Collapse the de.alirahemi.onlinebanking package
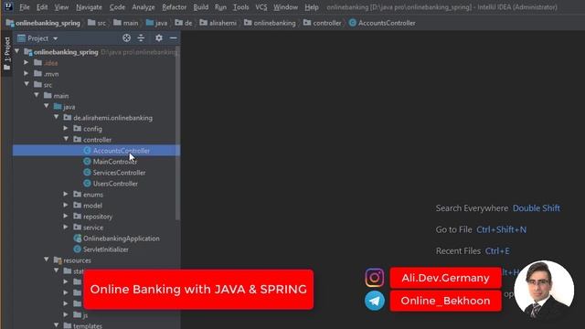The width and height of the screenshot is (585, 329). (x=57, y=117)
